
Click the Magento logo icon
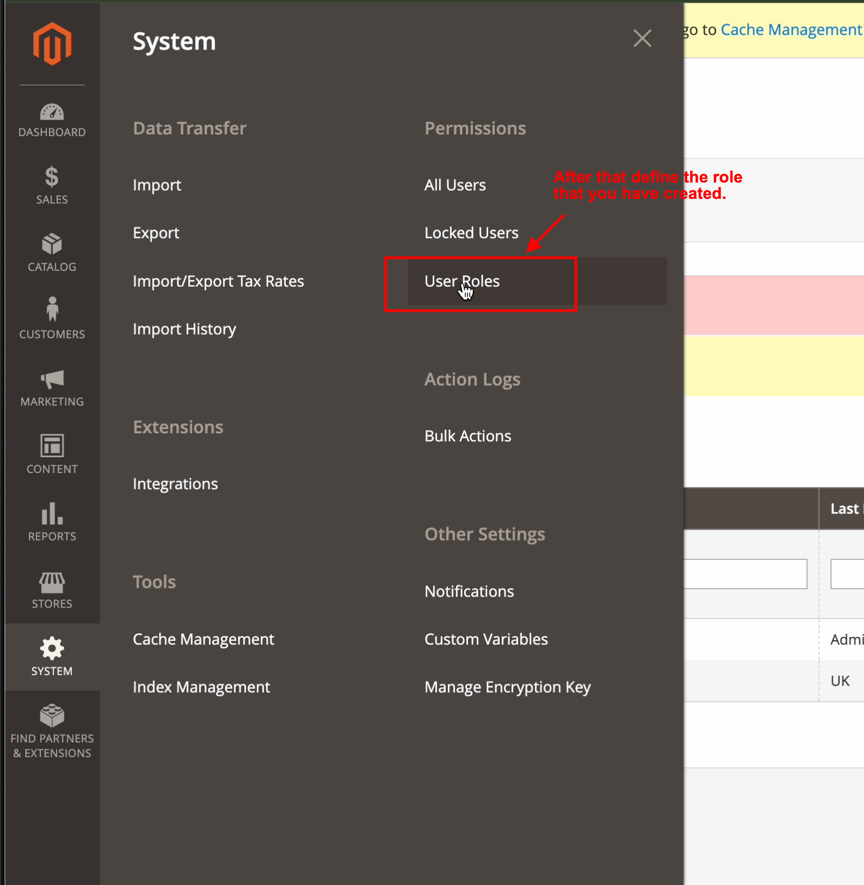click(x=52, y=44)
